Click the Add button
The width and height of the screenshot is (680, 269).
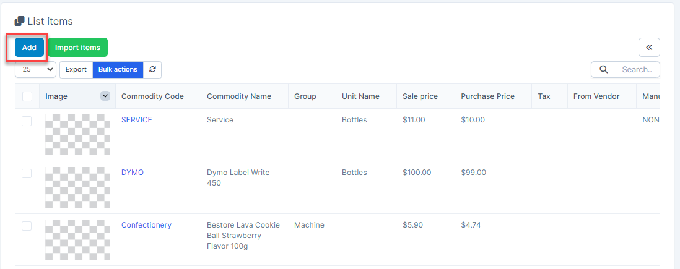point(29,48)
